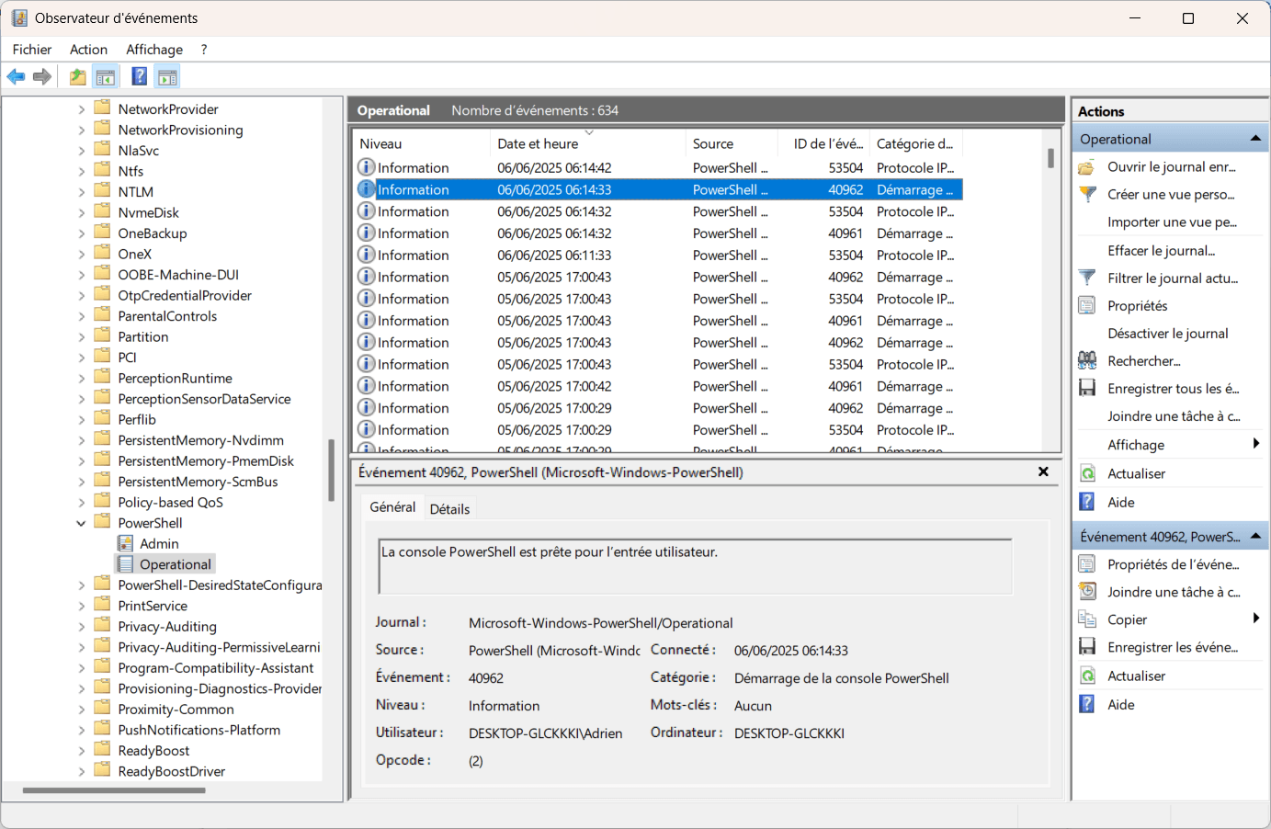Click the Forward arrow toolbar icon
This screenshot has width=1271, height=829.
point(41,77)
